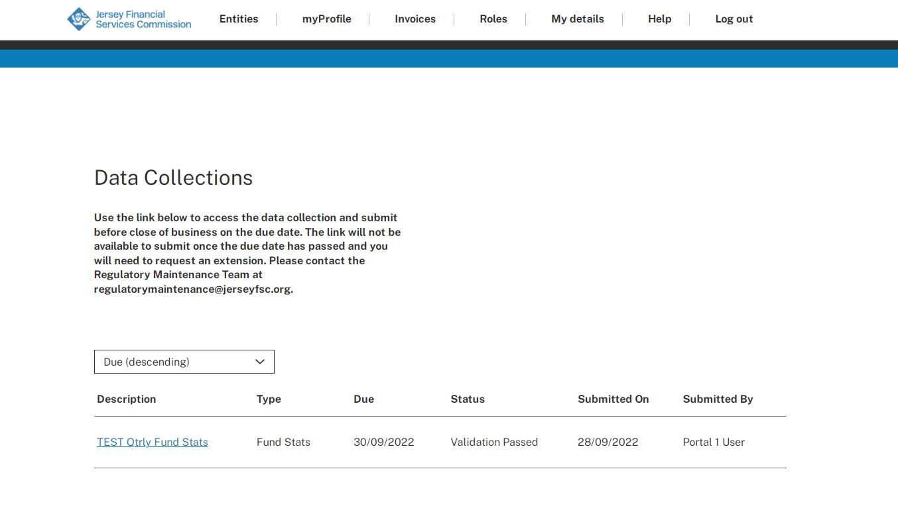
Task: Navigate to Roles
Action: [493, 19]
